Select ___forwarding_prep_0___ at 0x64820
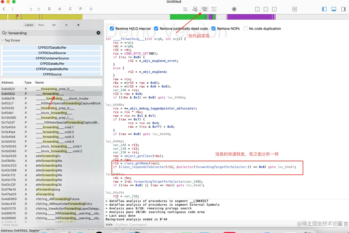 51,89
